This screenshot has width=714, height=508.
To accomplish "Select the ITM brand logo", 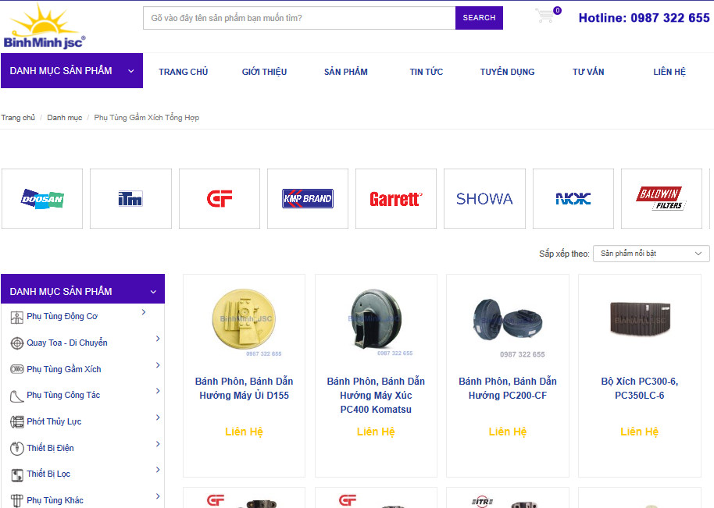I will click(x=130, y=199).
